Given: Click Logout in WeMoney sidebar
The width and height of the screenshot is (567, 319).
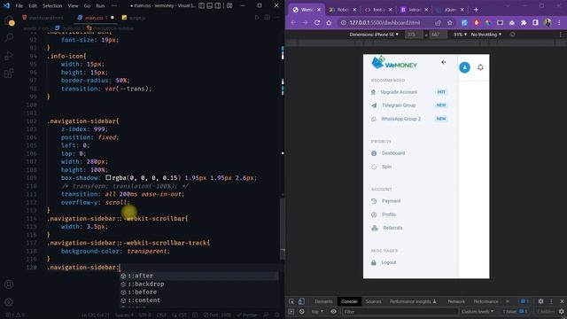Looking at the screenshot, I should click(388, 262).
